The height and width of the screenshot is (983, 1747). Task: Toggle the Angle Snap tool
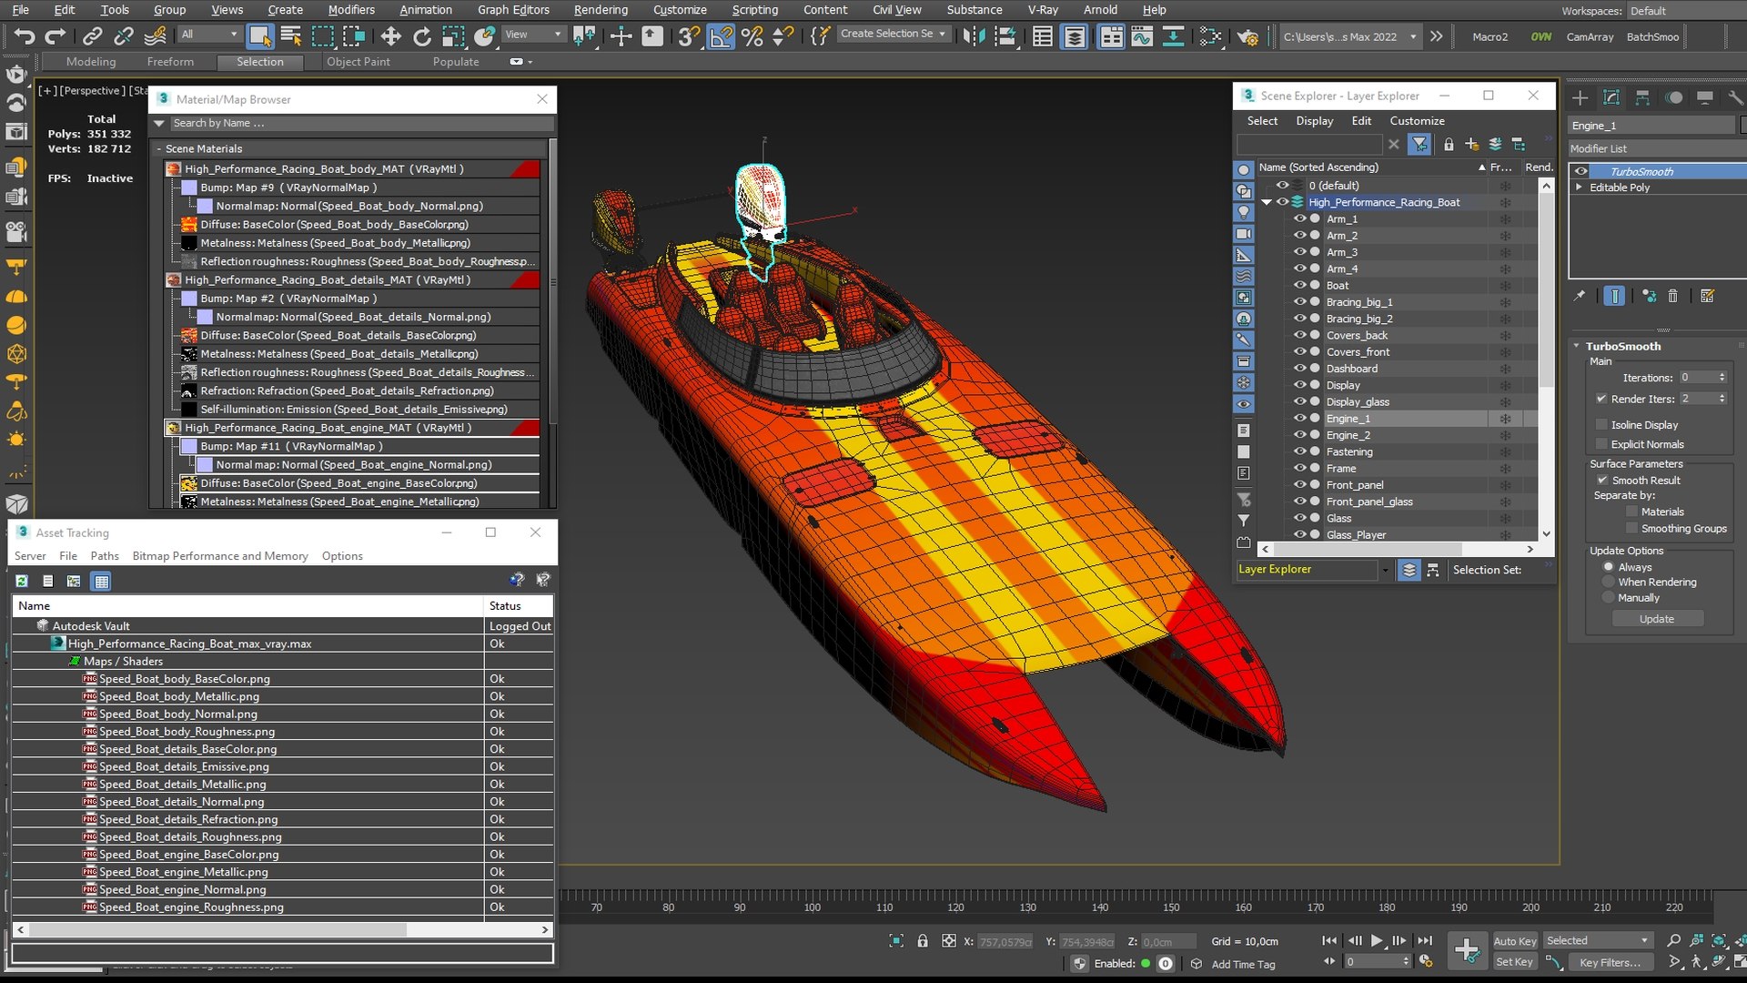(x=721, y=36)
